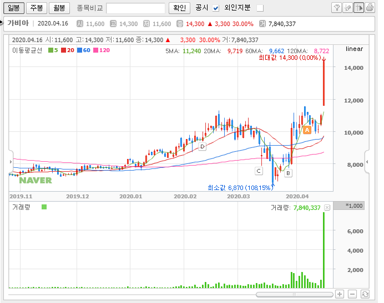This screenshot has width=384, height=303.
Task: Click the 2019.12 date axis label
Action: (77, 197)
